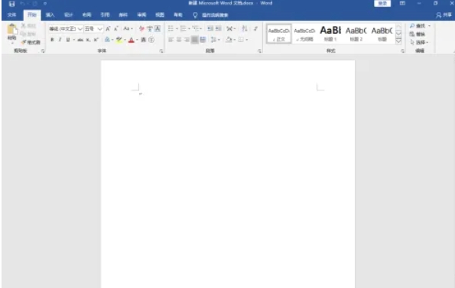
Task: Click the Copy command in the clipboard group
Action: coord(28,34)
